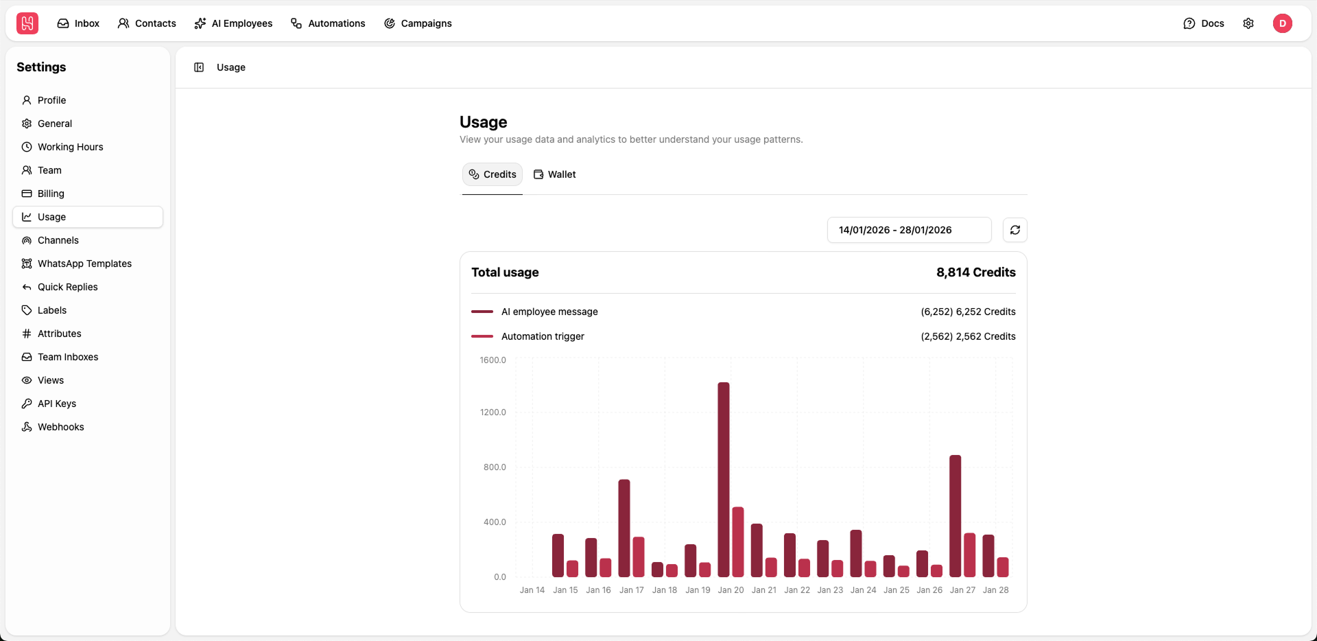
Task: Open the Automations section
Action: [x=328, y=23]
